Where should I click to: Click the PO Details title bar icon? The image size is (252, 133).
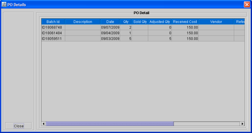coord(4,4)
